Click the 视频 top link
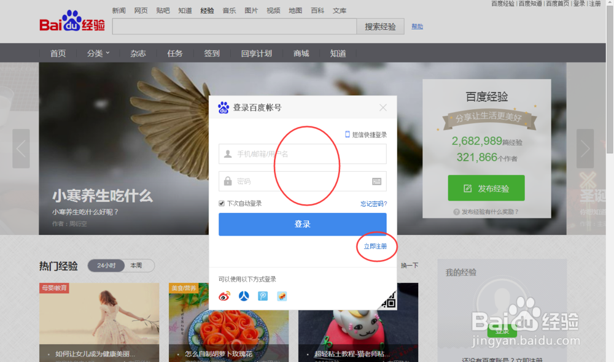 point(273,10)
